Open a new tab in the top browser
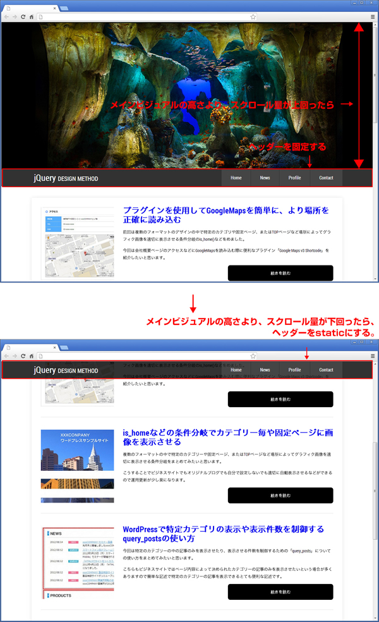Image resolution: width=379 pixels, height=622 pixels. pos(64,8)
